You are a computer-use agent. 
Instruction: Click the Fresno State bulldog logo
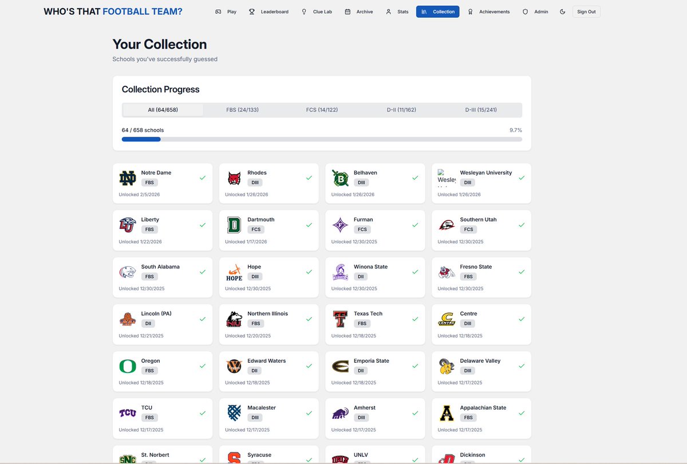[447, 272]
